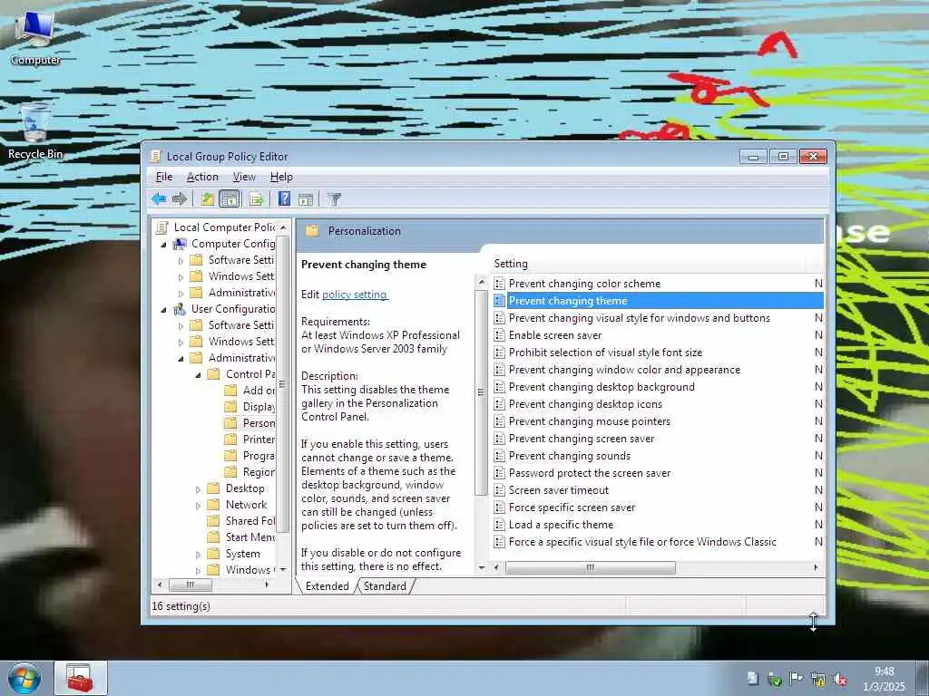
Task: Click the toolbox taskbar button
Action: 81,678
